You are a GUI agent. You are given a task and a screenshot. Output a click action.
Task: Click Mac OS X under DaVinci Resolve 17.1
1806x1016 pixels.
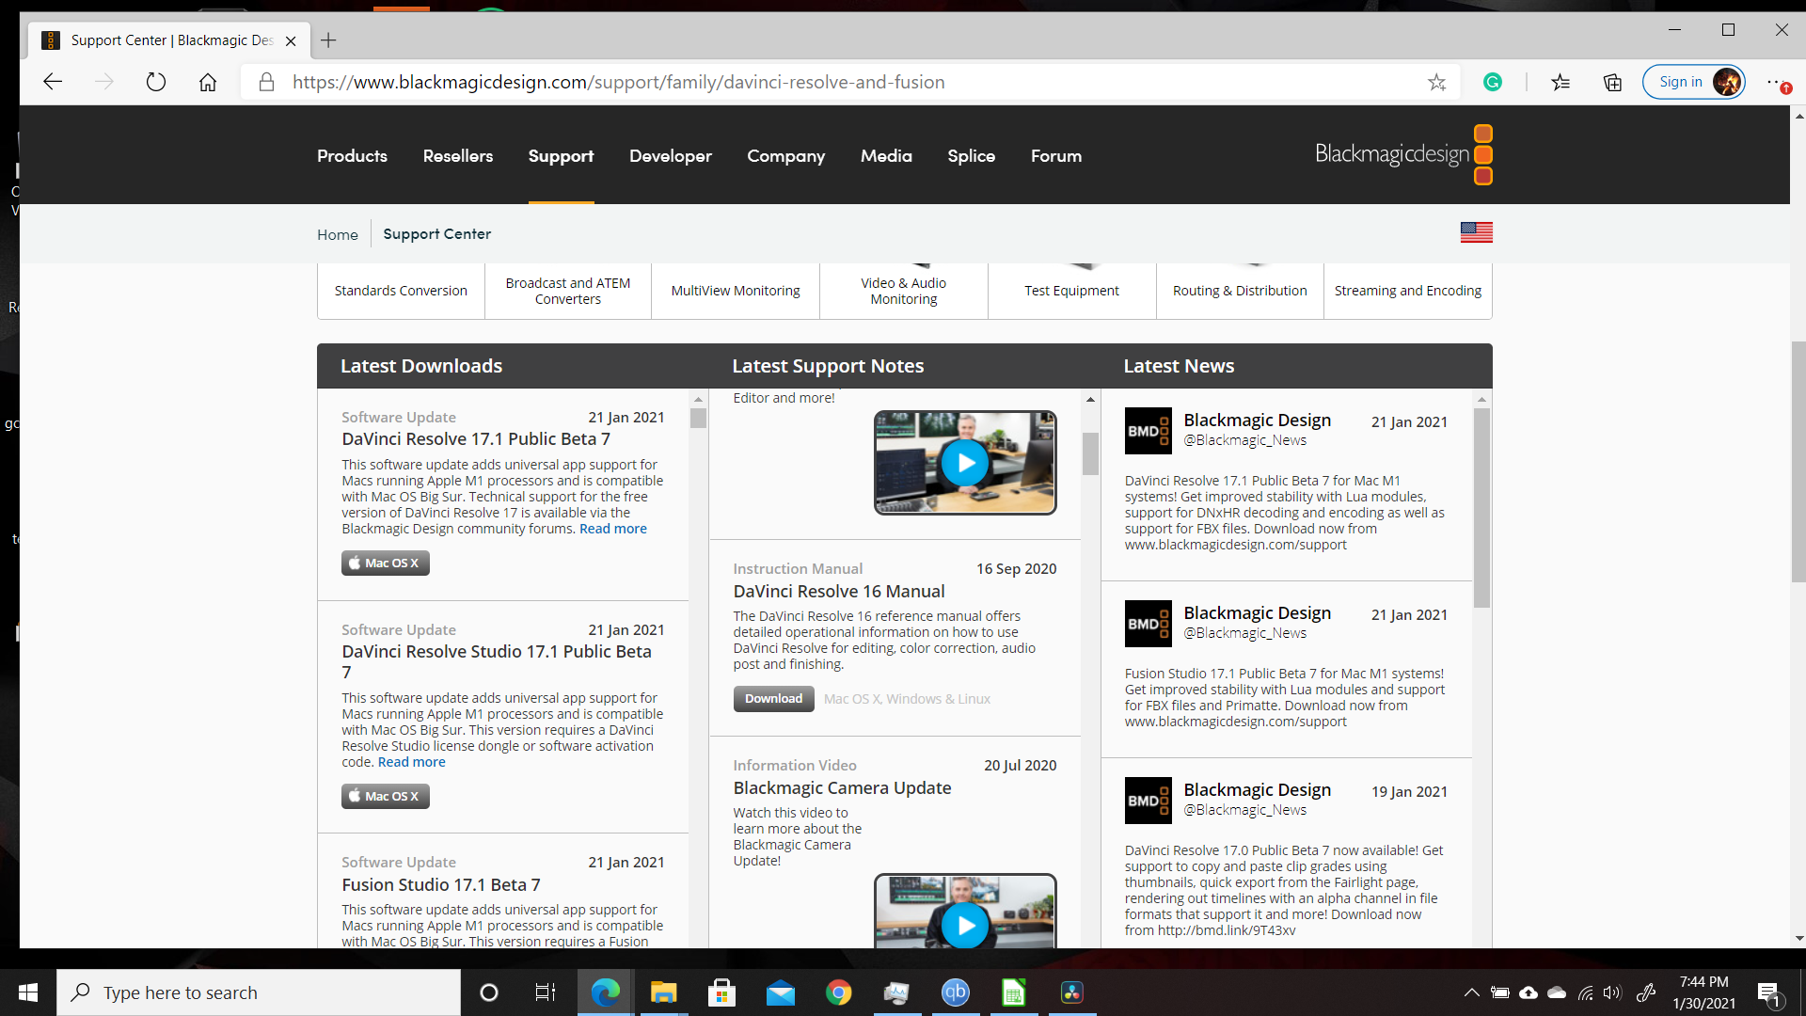(x=385, y=564)
